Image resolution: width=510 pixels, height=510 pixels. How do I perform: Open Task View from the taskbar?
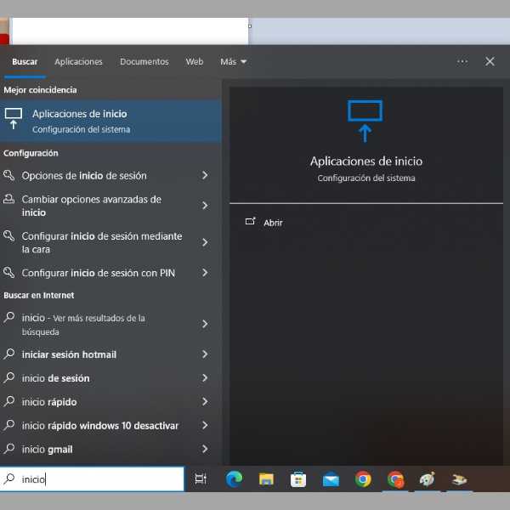pyautogui.click(x=201, y=479)
